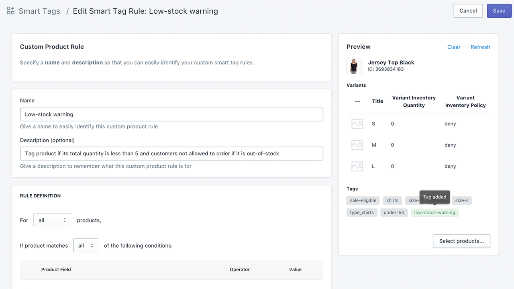Click the Select products button in Preview

tap(461, 241)
